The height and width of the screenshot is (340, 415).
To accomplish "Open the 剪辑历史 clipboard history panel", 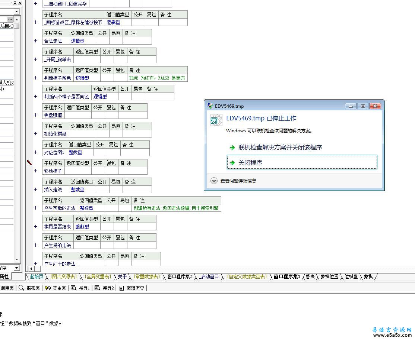I will (133, 288).
